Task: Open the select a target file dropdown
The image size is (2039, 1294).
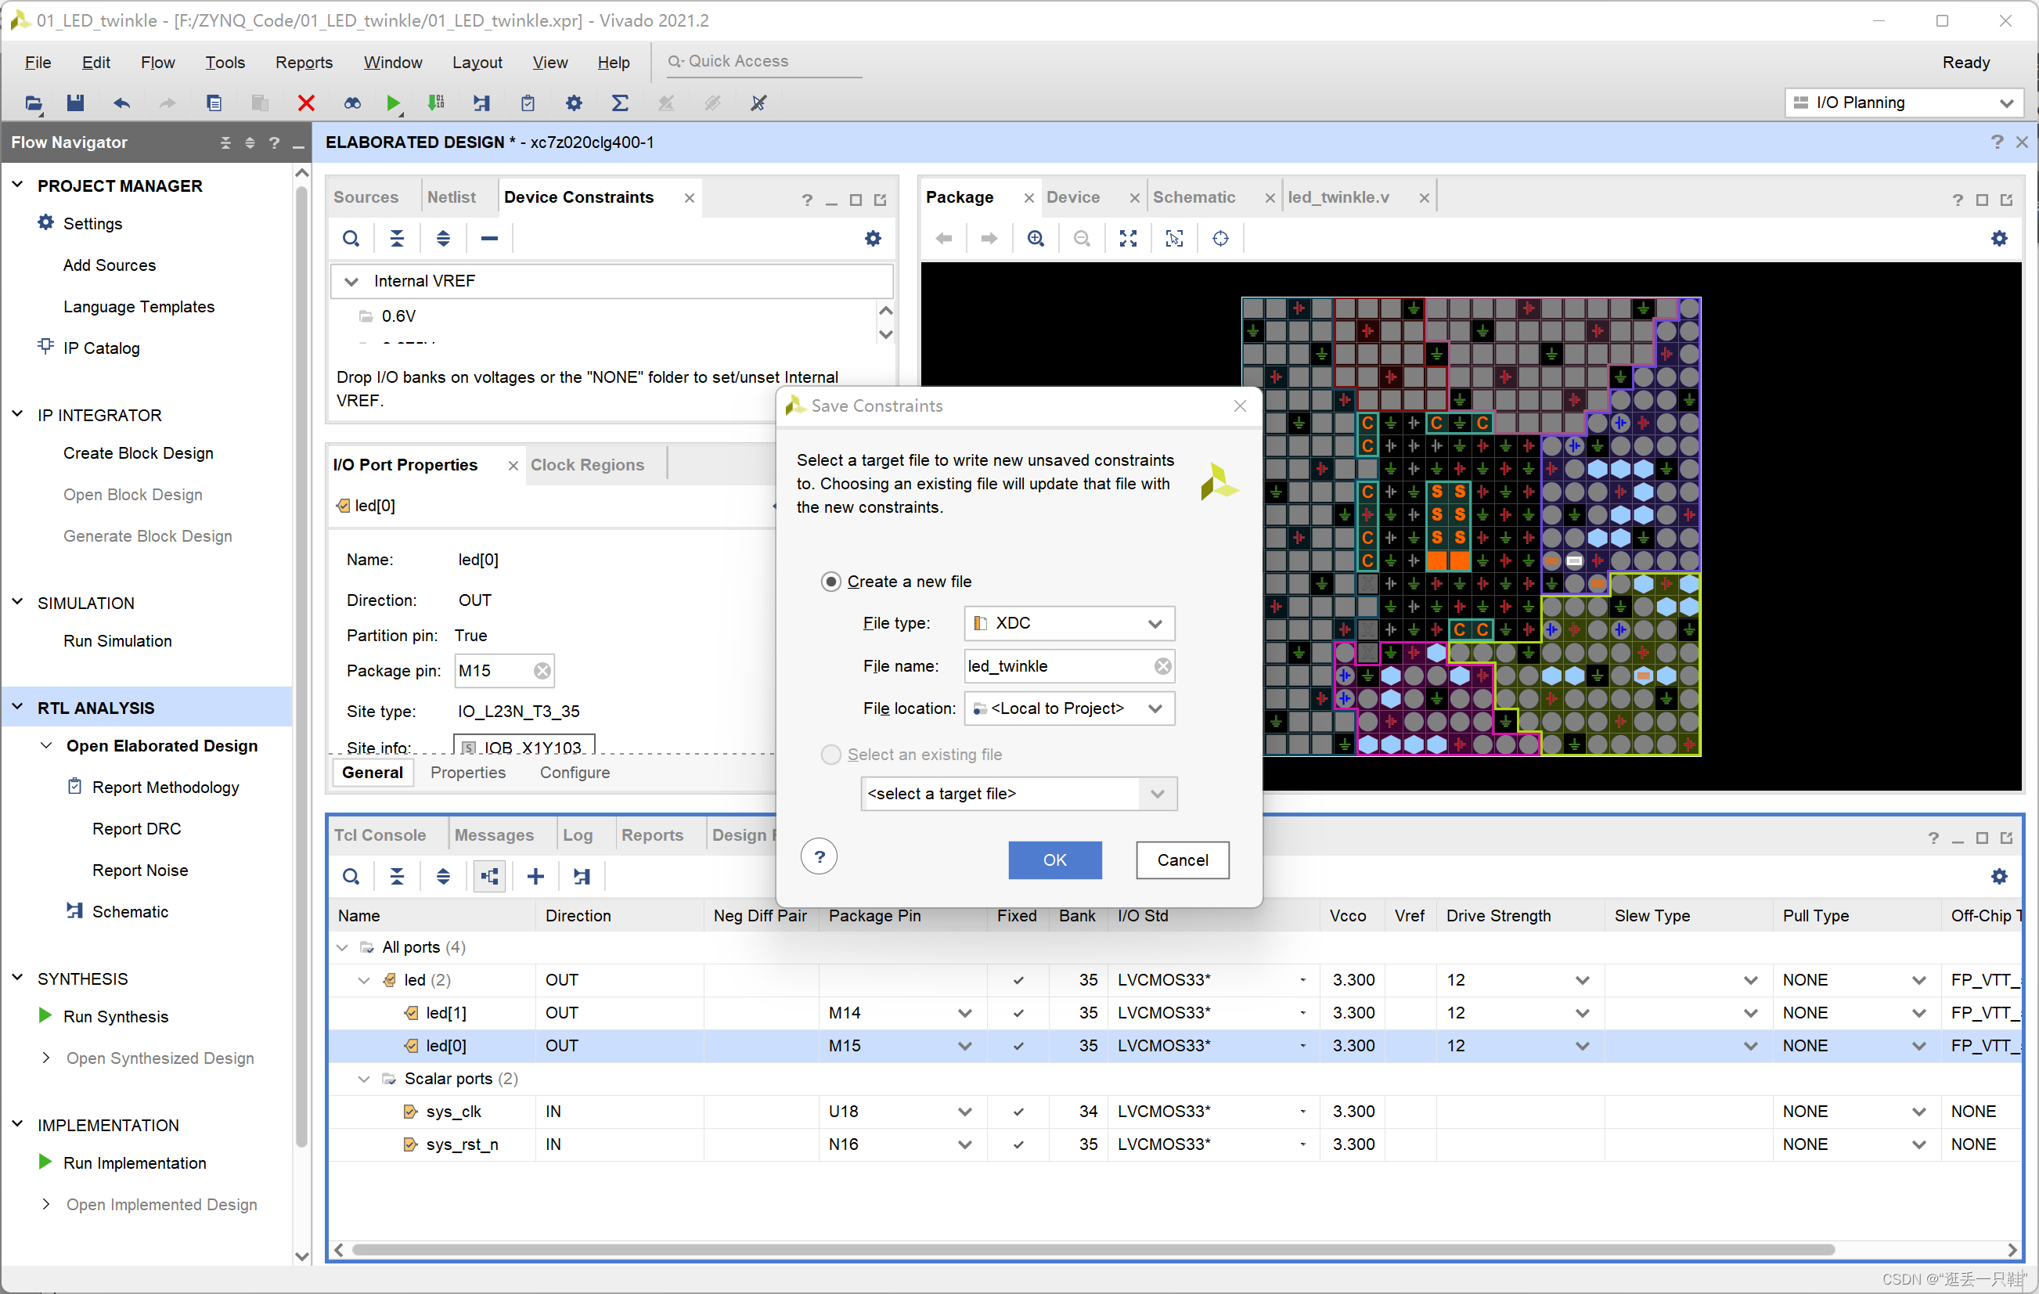Action: tap(1018, 795)
